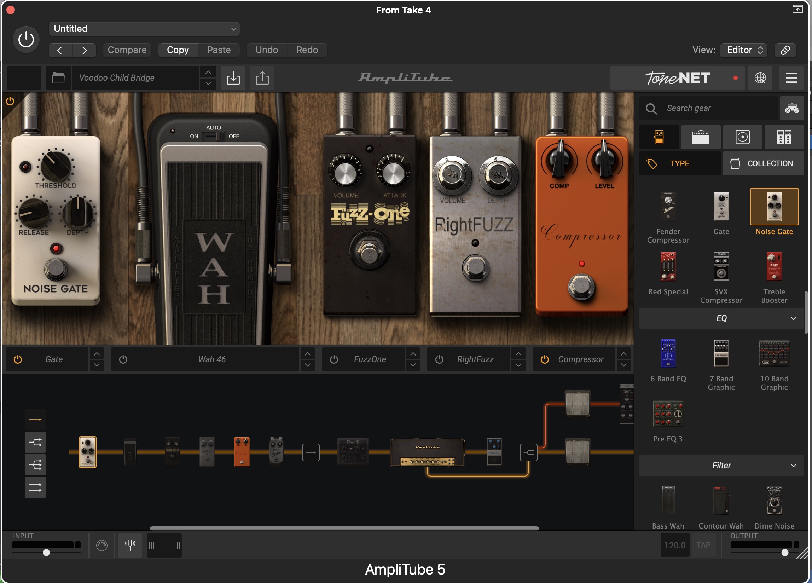
Task: Click the INPUT level slider knob
Action: [x=46, y=553]
